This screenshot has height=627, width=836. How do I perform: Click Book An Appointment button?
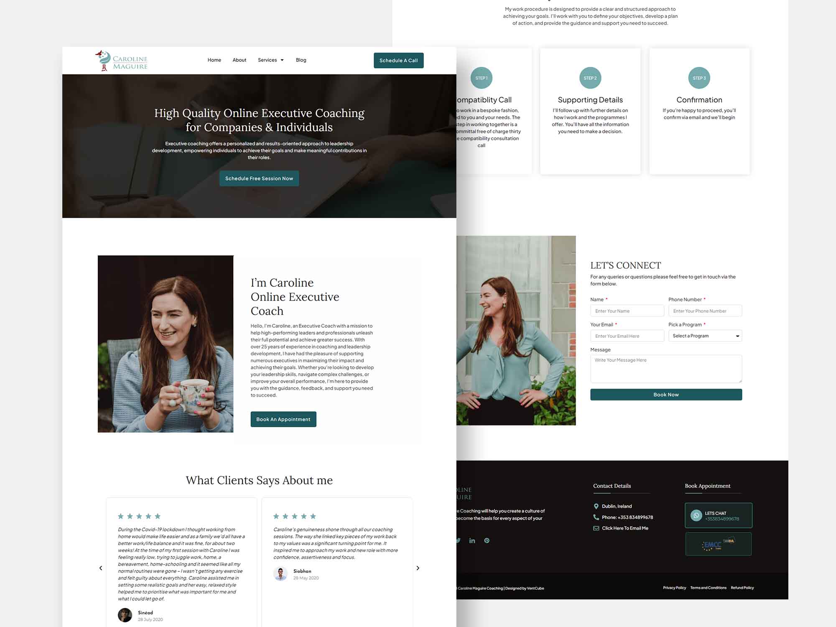pos(284,418)
